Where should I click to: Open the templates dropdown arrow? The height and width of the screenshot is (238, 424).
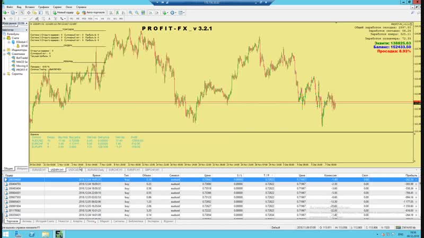pyautogui.click(x=184, y=13)
